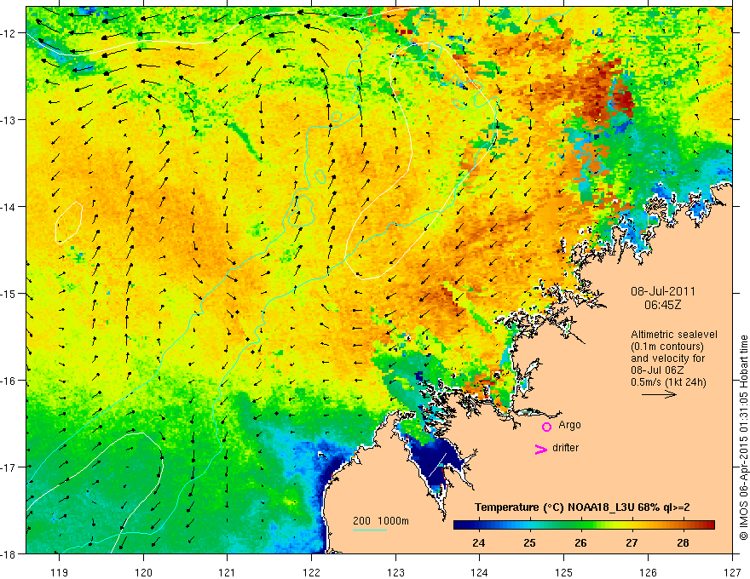Click latitude axis label '-17'
This screenshot has height=579, width=750.
tap(9, 467)
